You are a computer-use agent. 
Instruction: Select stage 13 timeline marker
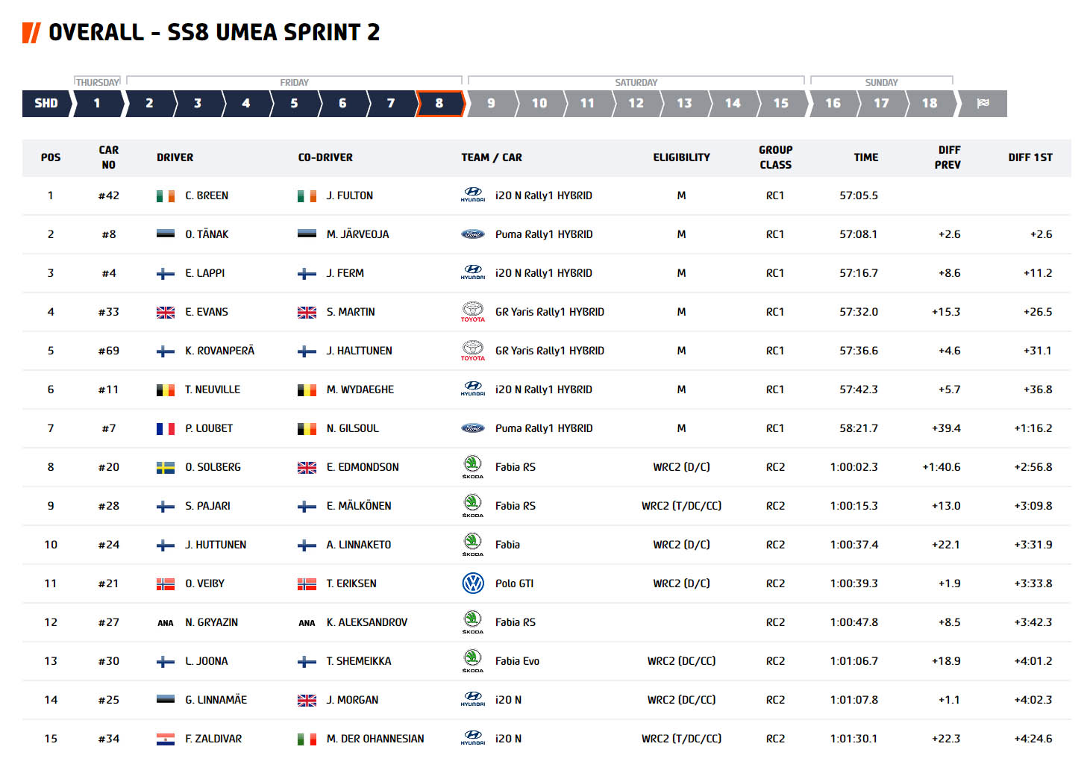tap(684, 104)
